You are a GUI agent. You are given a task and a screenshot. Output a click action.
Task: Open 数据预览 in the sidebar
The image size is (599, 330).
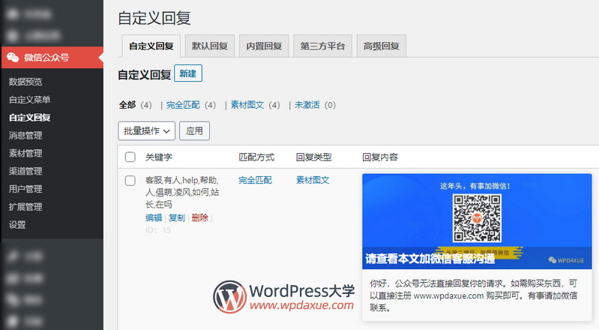click(x=25, y=82)
